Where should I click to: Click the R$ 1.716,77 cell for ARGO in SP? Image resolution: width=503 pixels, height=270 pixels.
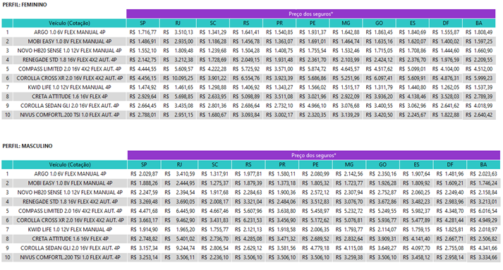[143, 32]
